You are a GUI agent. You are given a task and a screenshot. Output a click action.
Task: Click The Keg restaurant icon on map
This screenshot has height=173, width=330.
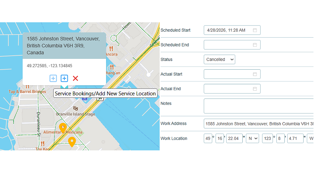click(x=42, y=144)
